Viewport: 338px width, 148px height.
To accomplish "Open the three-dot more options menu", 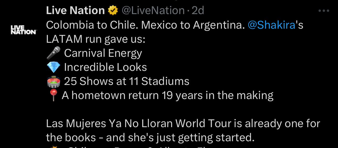I will [x=324, y=11].
